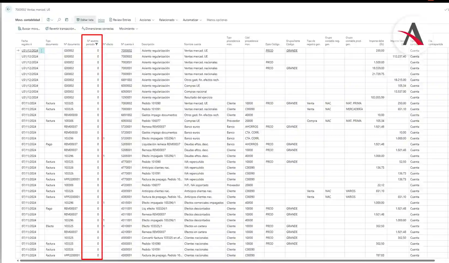This screenshot has height=263, width=449.
Task: Expand the Movimiento dropdown
Action: 128,29
